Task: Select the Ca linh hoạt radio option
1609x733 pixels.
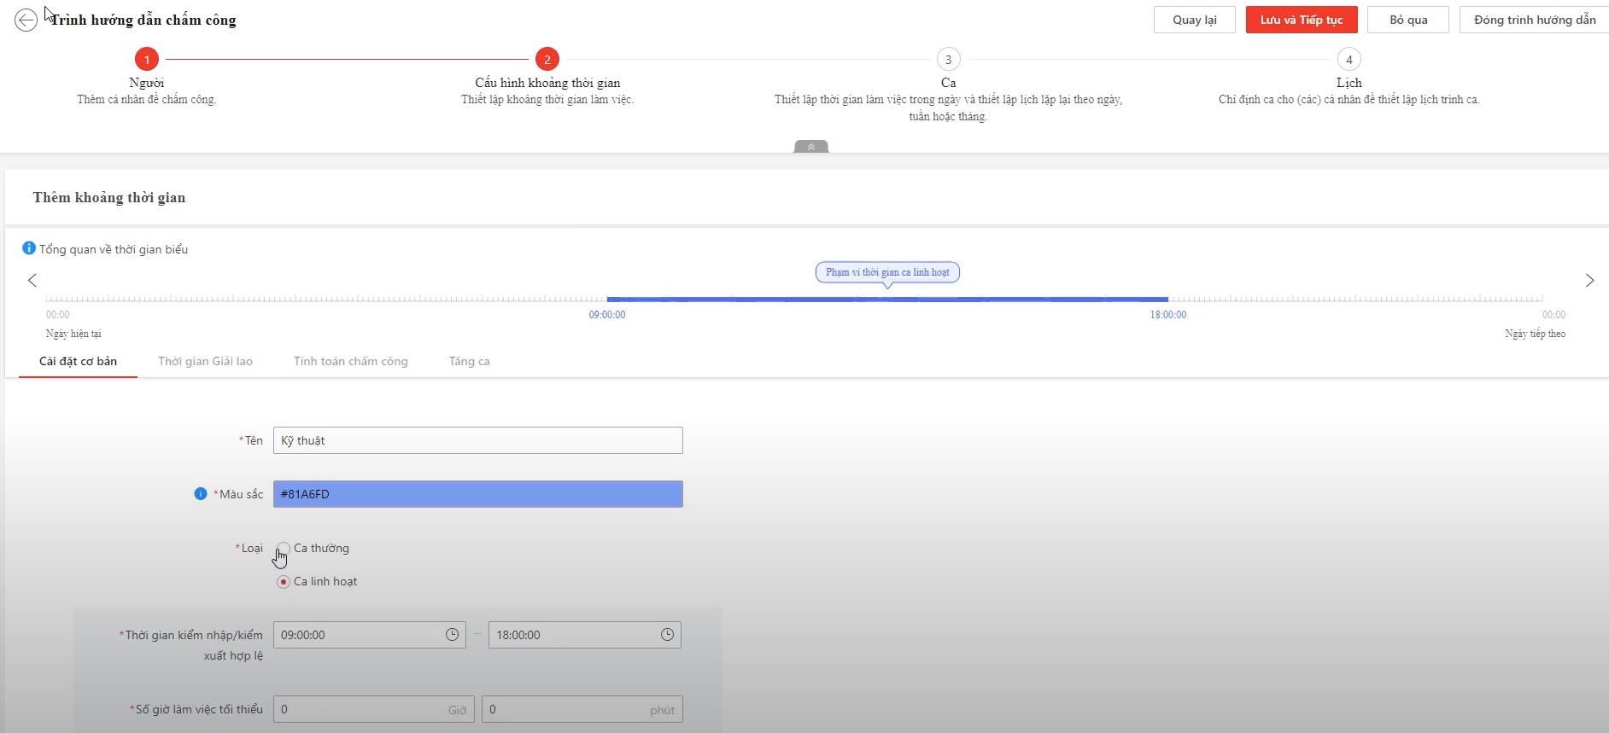Action: pyautogui.click(x=284, y=582)
